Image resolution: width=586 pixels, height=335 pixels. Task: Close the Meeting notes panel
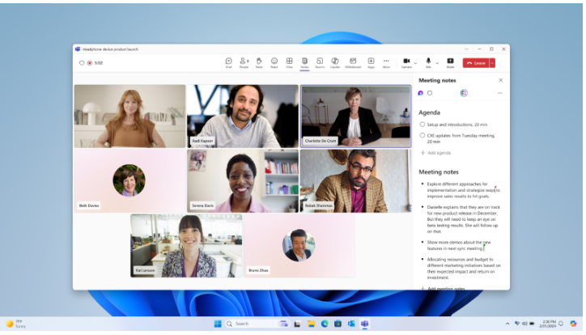(x=500, y=80)
